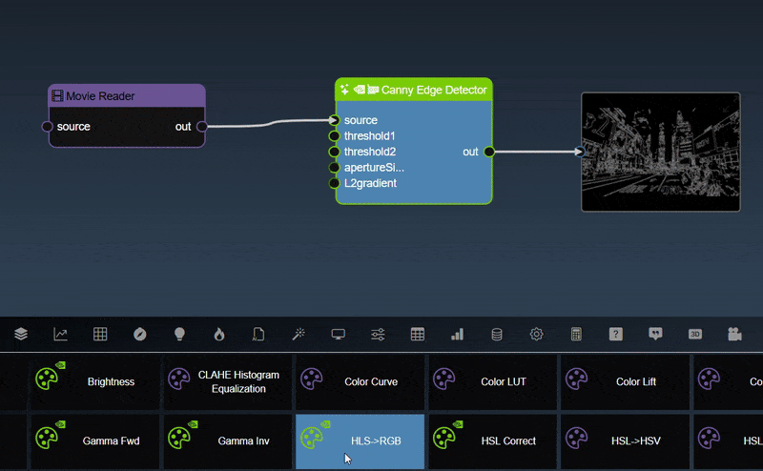Click the Gamma Inv node tile
Image resolution: width=763 pixels, height=471 pixels.
coord(227,440)
